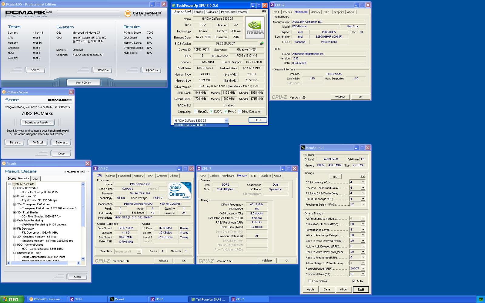Click Run PCMark button

[x=84, y=82]
